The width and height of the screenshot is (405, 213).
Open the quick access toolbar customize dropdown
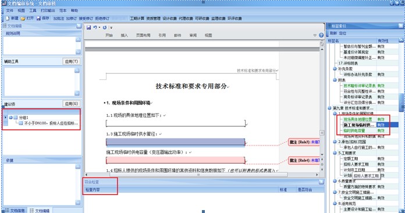point(111,27)
